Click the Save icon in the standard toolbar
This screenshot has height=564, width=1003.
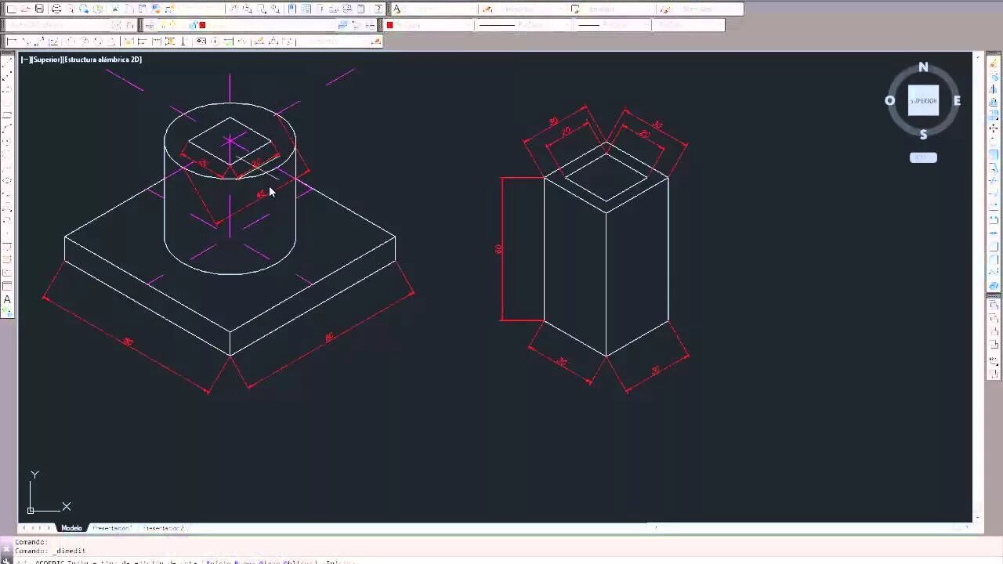click(39, 9)
